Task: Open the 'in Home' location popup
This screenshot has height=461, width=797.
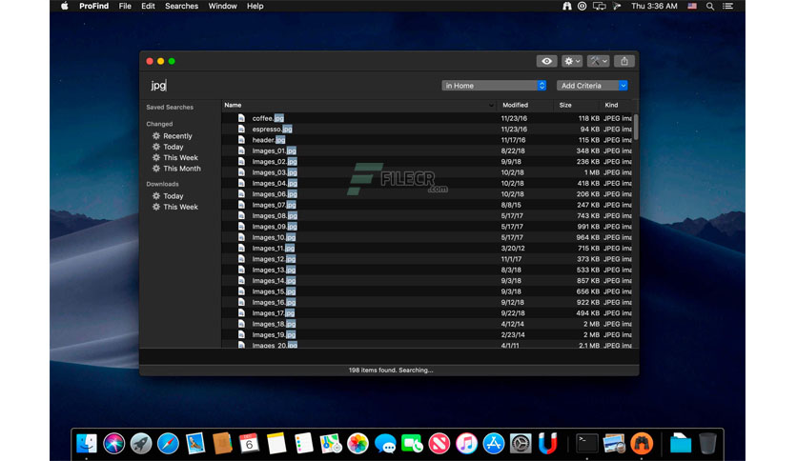Action: click(x=494, y=86)
